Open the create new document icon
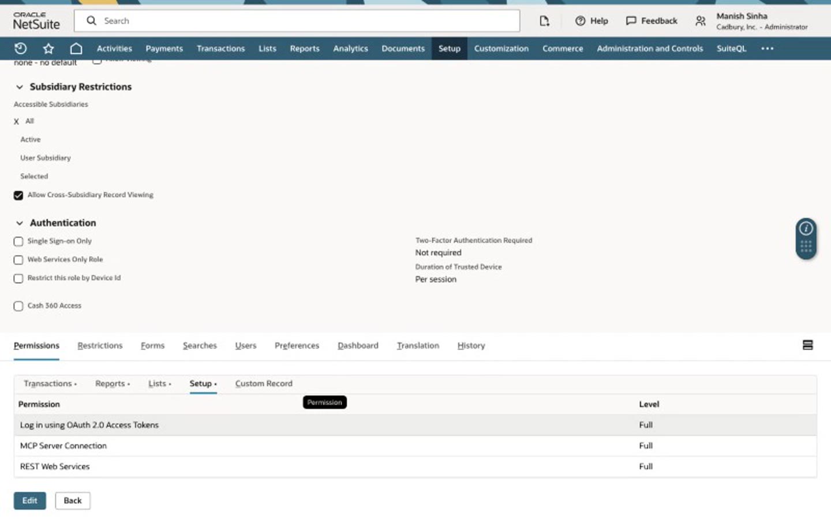831x519 pixels. point(544,21)
